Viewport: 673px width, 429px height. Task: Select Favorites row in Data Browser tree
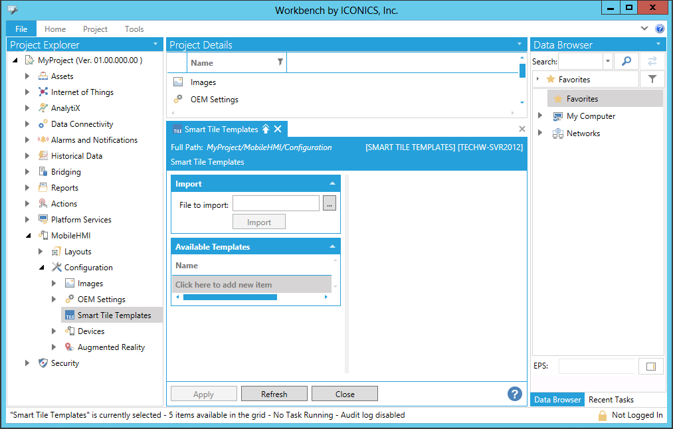pos(605,99)
